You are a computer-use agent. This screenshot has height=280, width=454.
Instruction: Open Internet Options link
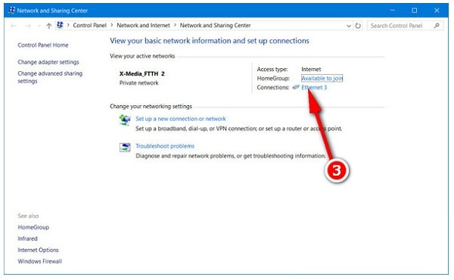coord(39,250)
